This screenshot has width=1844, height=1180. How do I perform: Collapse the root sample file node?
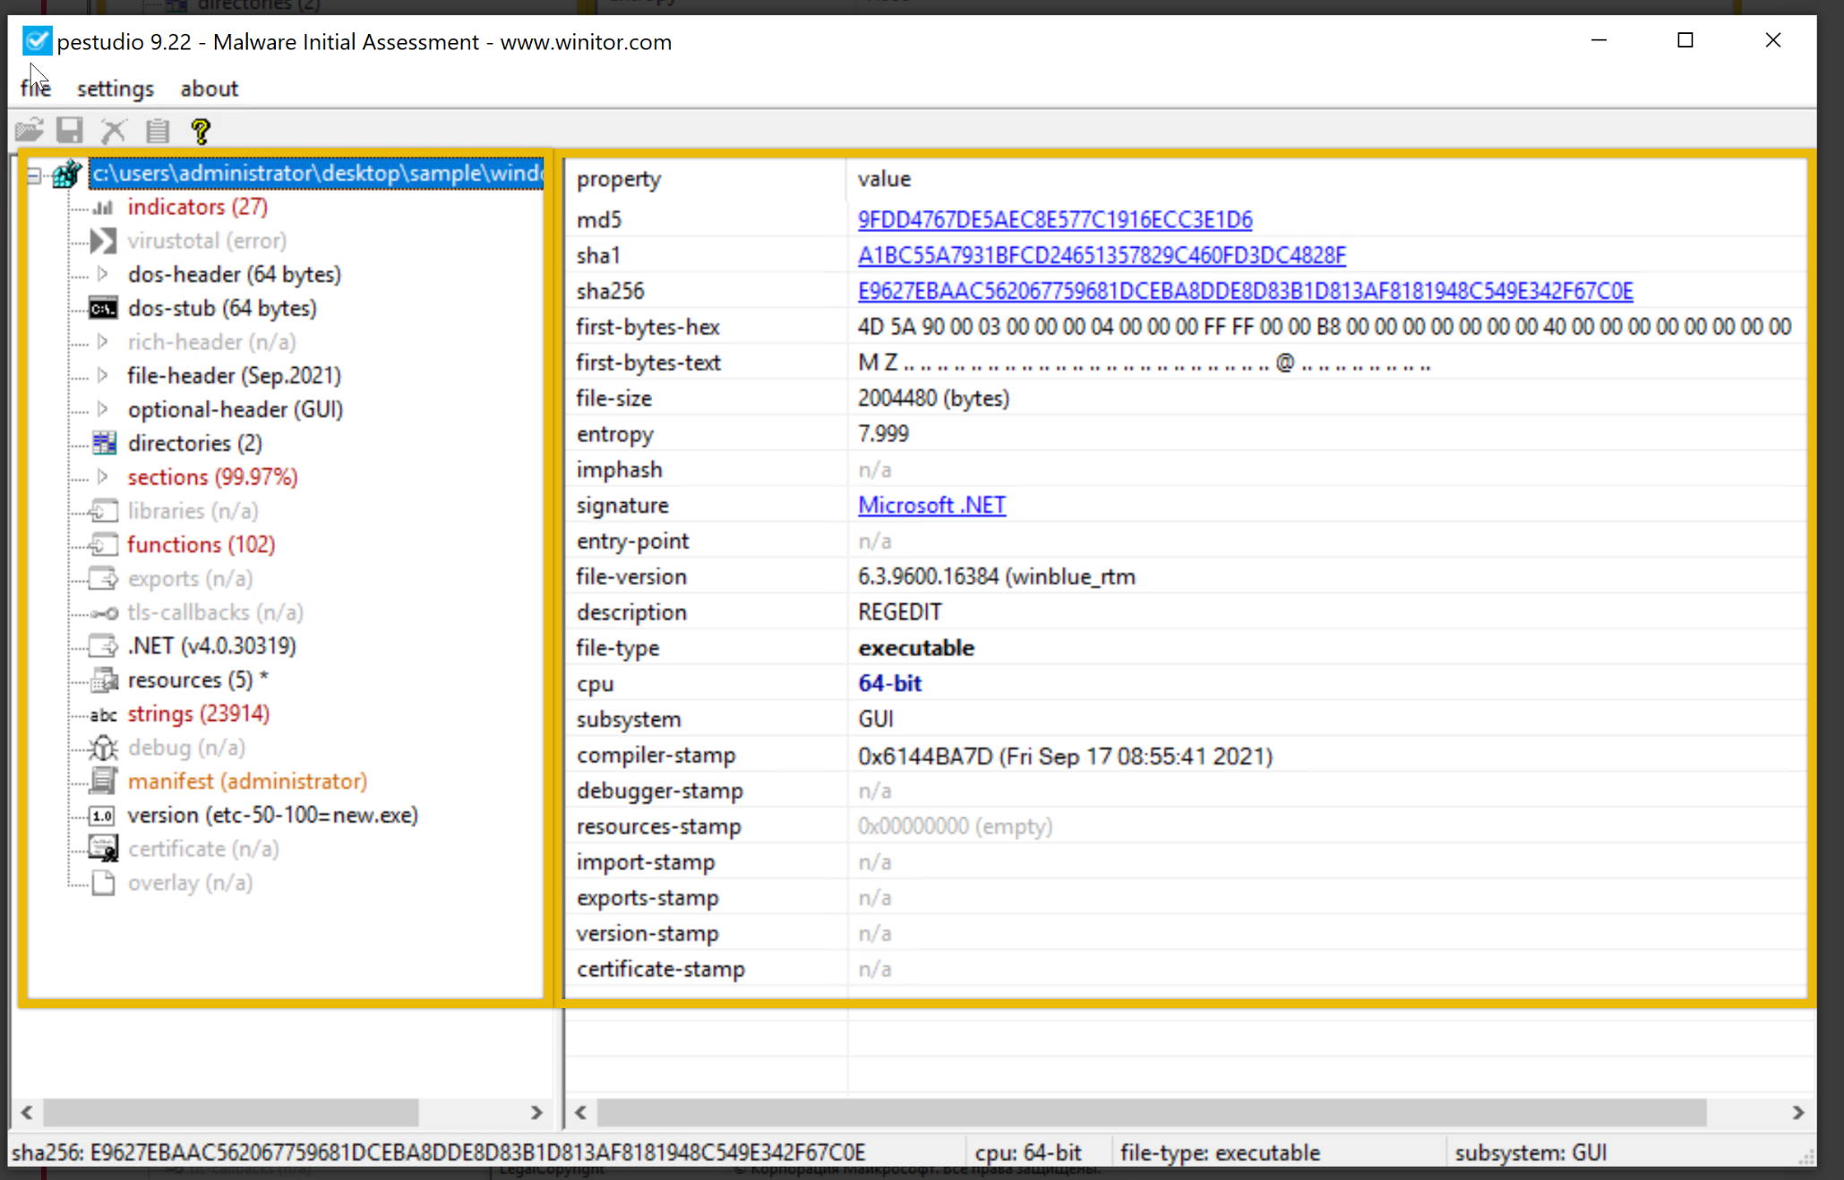point(34,174)
